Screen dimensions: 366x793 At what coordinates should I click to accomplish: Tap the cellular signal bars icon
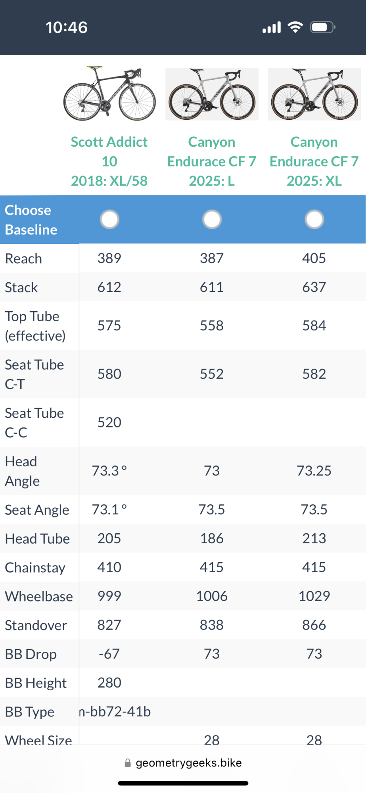click(272, 27)
